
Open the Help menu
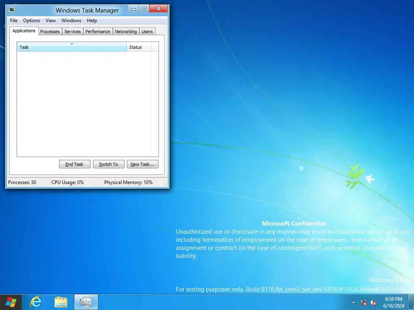click(x=92, y=21)
